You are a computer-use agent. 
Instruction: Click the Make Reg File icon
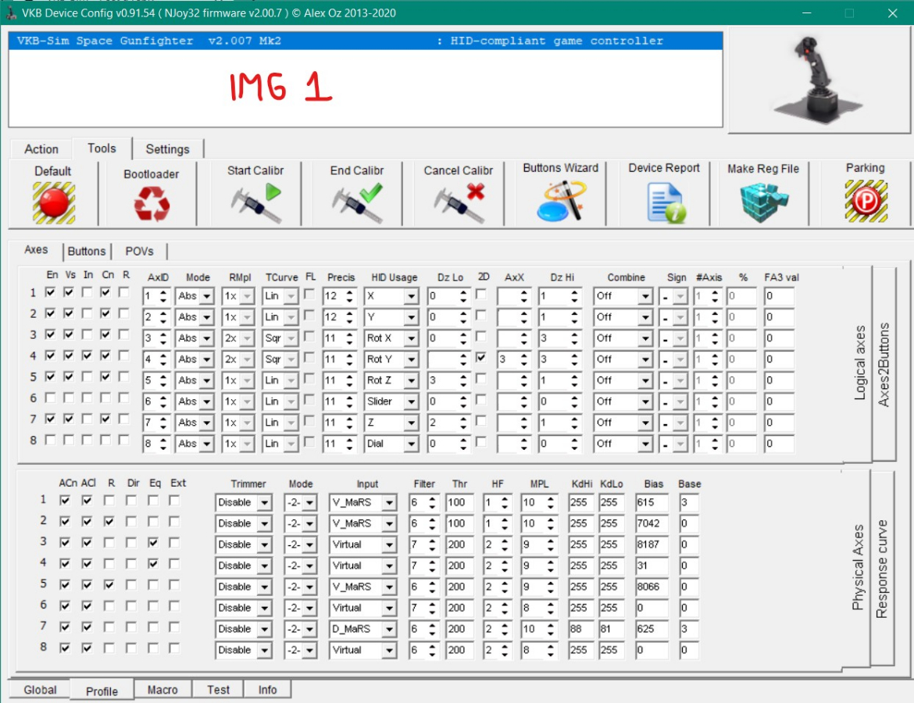763,202
